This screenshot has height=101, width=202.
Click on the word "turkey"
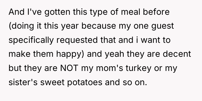point(139,68)
